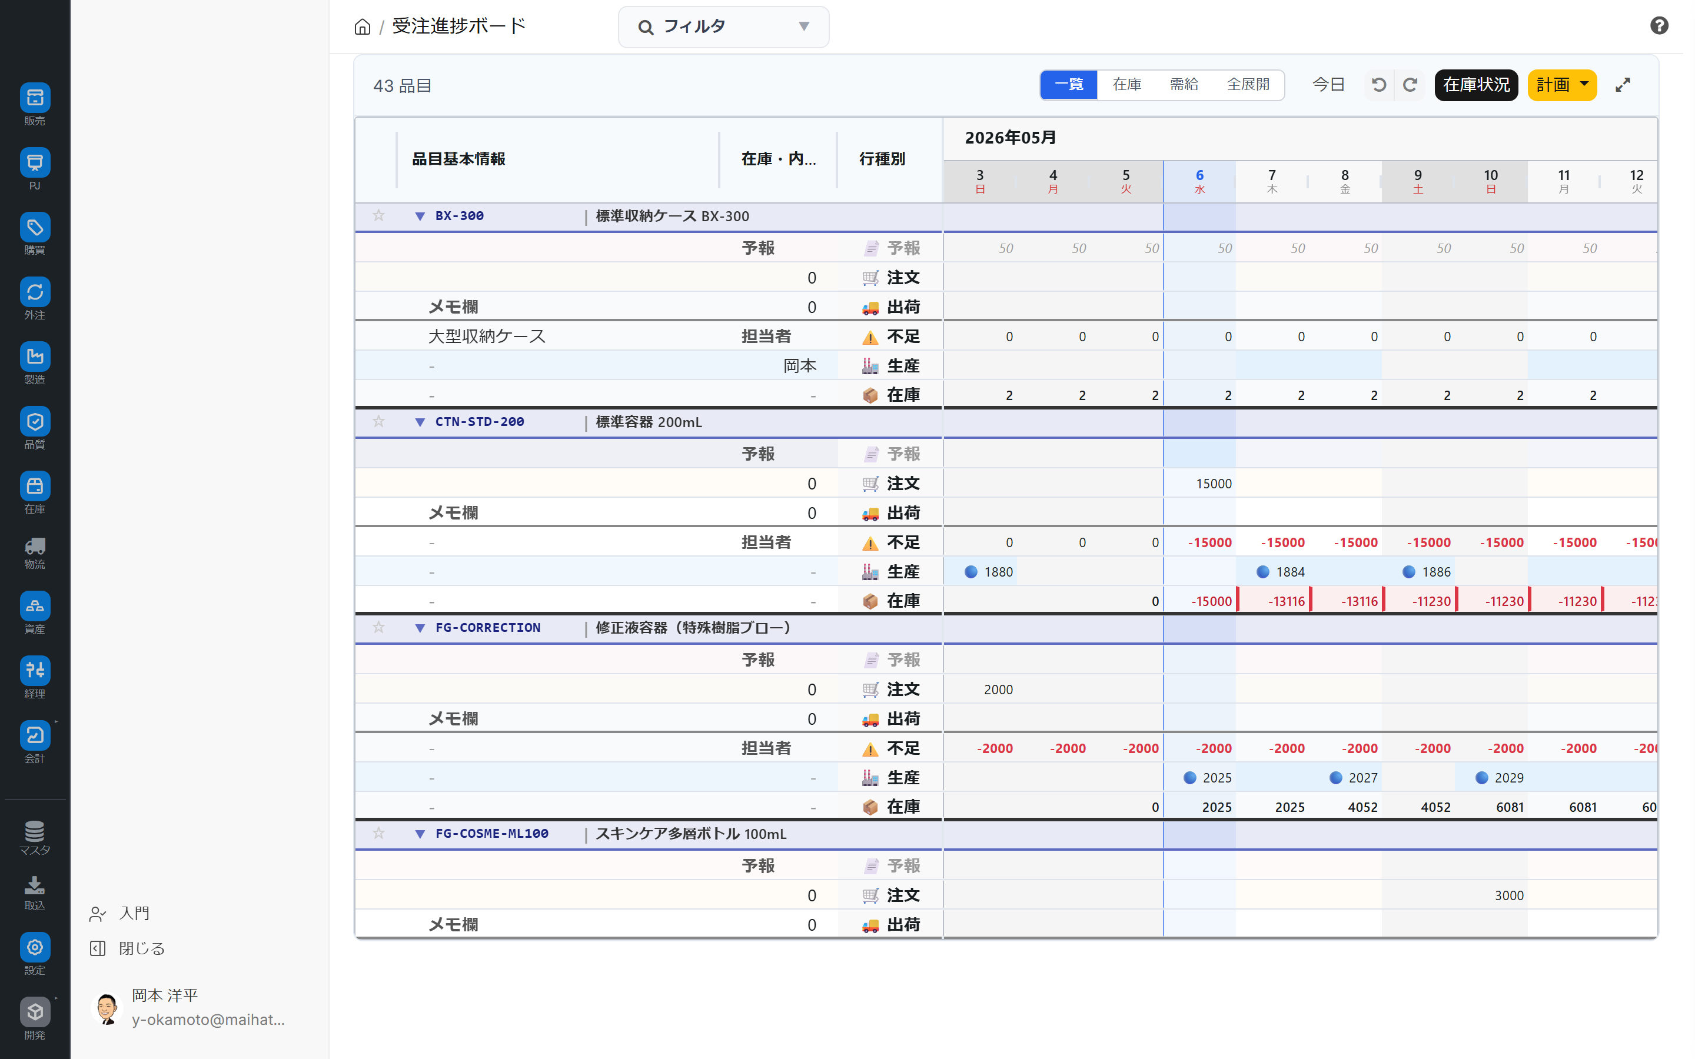Viewport: 1695px width, 1059px height.
Task: Click the 在庫状況 button
Action: click(x=1476, y=85)
